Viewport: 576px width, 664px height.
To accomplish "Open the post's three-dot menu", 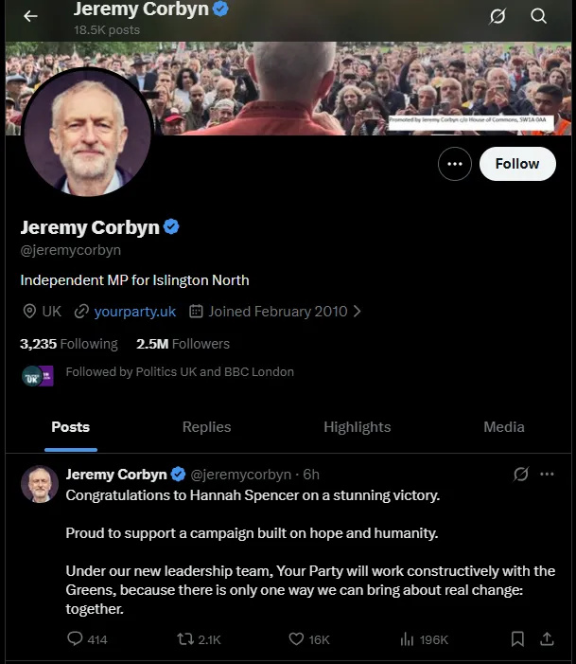I will (547, 474).
